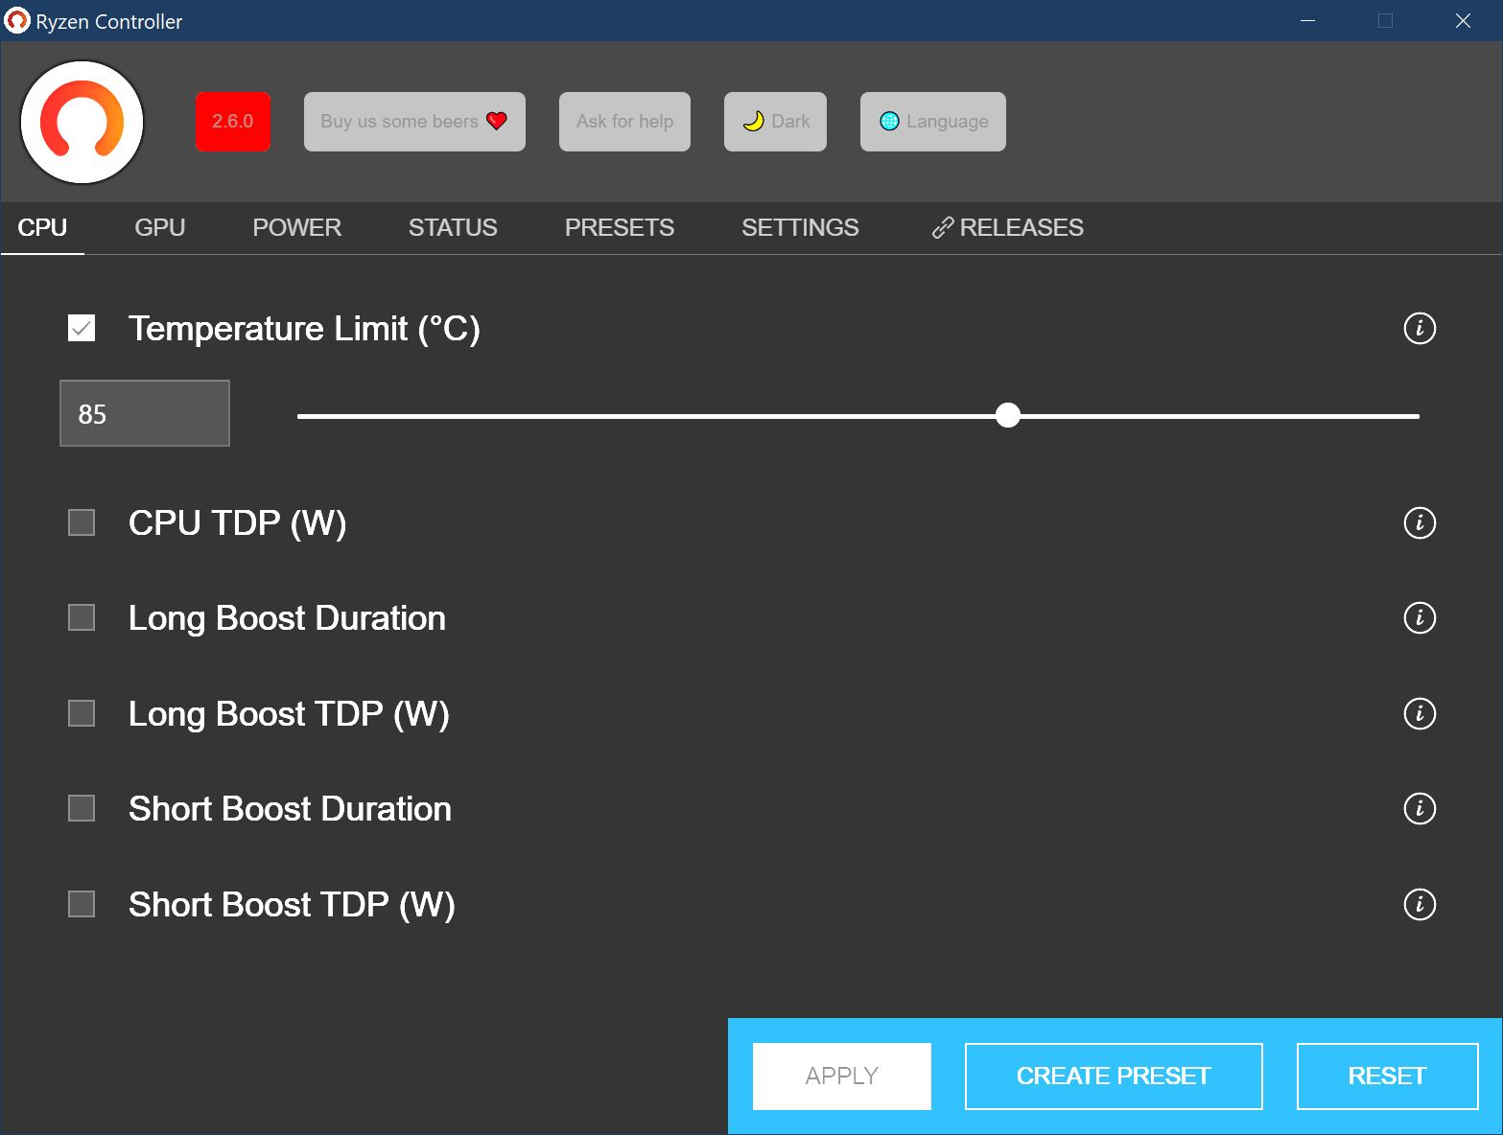Click the Ryzen Controller round logo

point(82,122)
